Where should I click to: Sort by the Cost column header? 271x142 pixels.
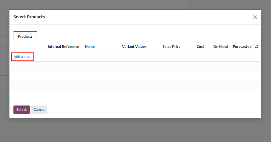[200, 47]
